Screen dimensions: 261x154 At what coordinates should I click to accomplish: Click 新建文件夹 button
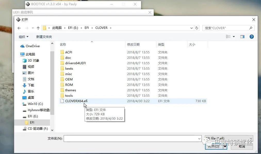click(x=44, y=37)
